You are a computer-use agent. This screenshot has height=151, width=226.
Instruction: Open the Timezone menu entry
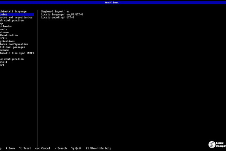click(x=4, y=50)
